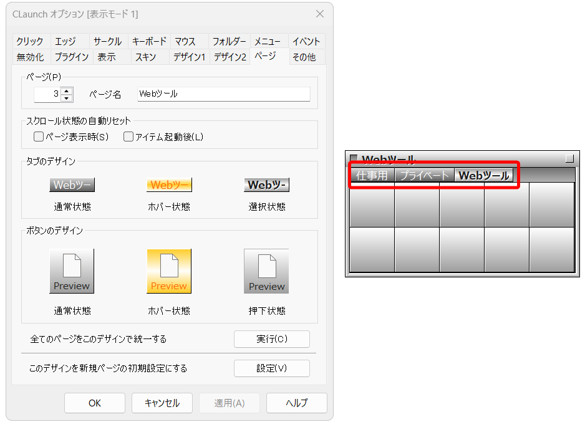Click the ページ名 text field
585x427 pixels.
(223, 94)
